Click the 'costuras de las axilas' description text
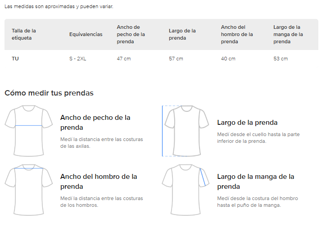The image size is (335, 228). [101, 143]
